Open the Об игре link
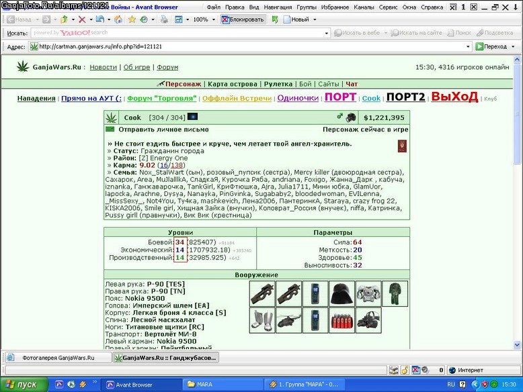523x392 pixels. 136,67
